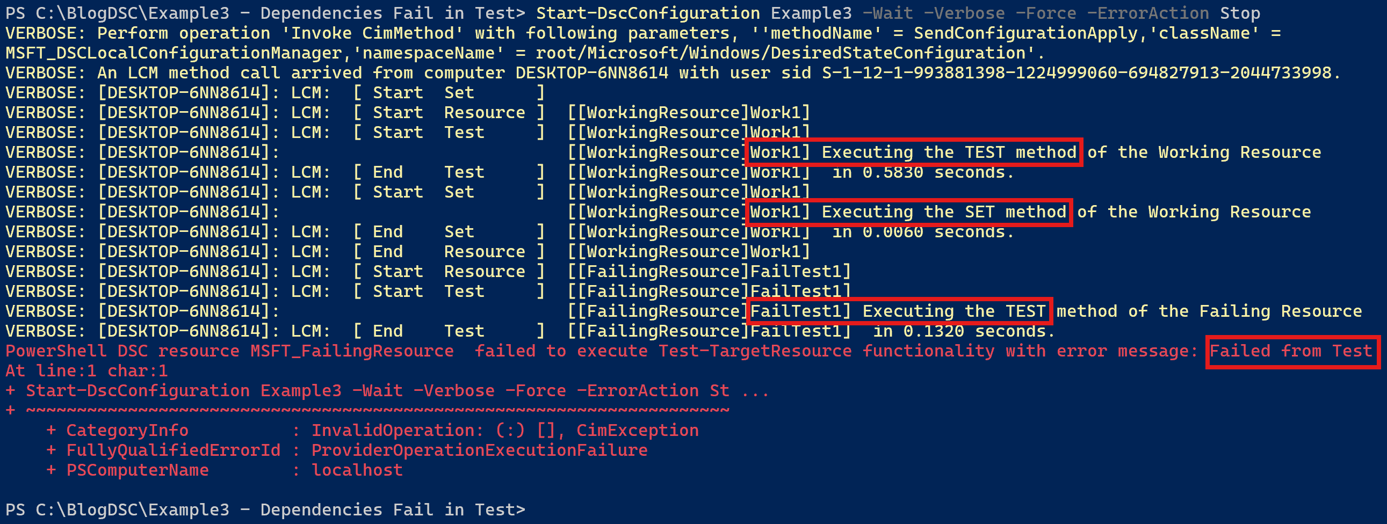Click the Start-DscConfiguration command in top prompt
This screenshot has width=1387, height=524.
click(648, 13)
